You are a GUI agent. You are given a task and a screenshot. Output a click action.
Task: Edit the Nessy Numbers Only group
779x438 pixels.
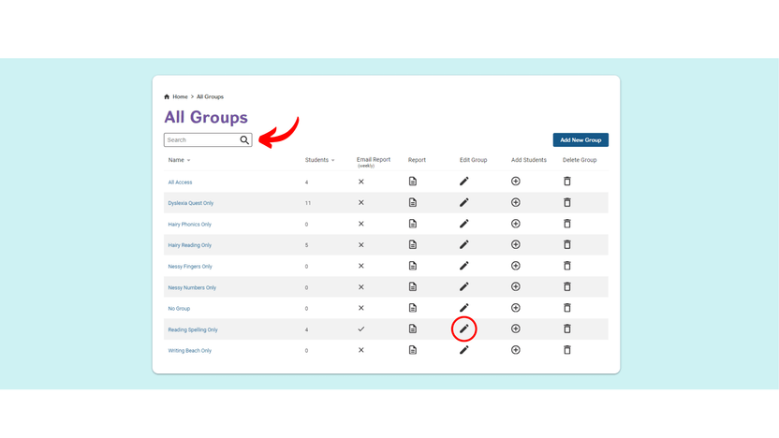coord(464,286)
